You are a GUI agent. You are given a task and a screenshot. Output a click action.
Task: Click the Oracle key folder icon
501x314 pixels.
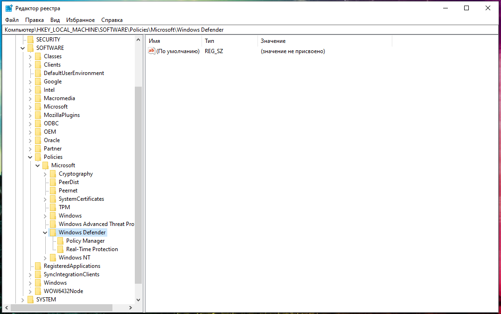[x=38, y=140]
